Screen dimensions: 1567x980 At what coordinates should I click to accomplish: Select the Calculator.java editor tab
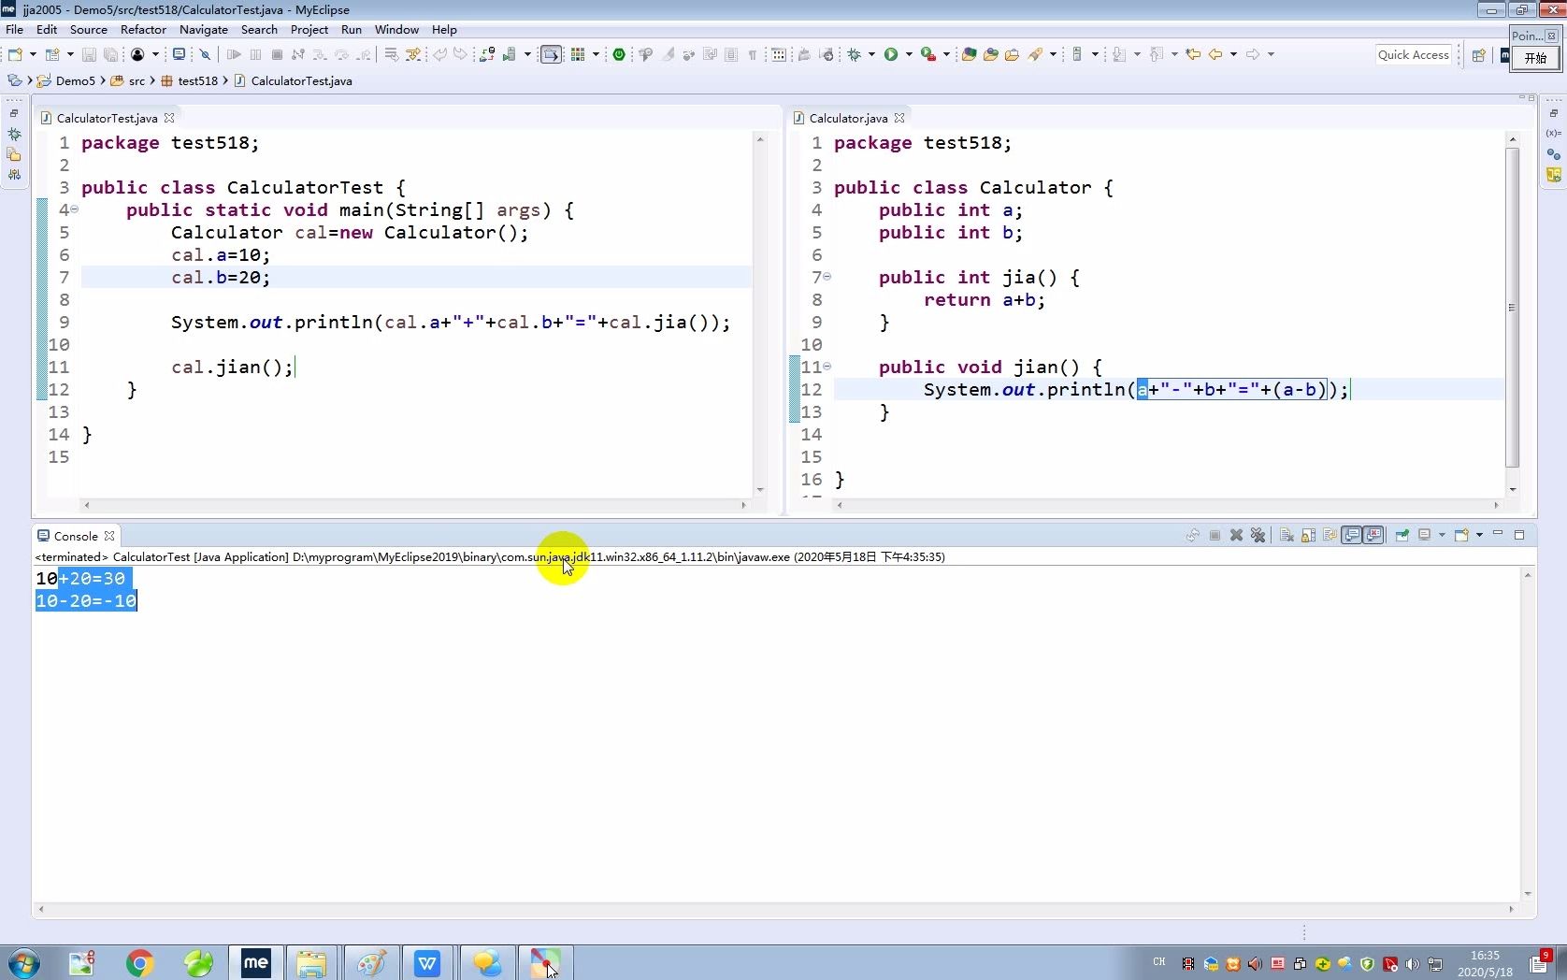tap(848, 118)
